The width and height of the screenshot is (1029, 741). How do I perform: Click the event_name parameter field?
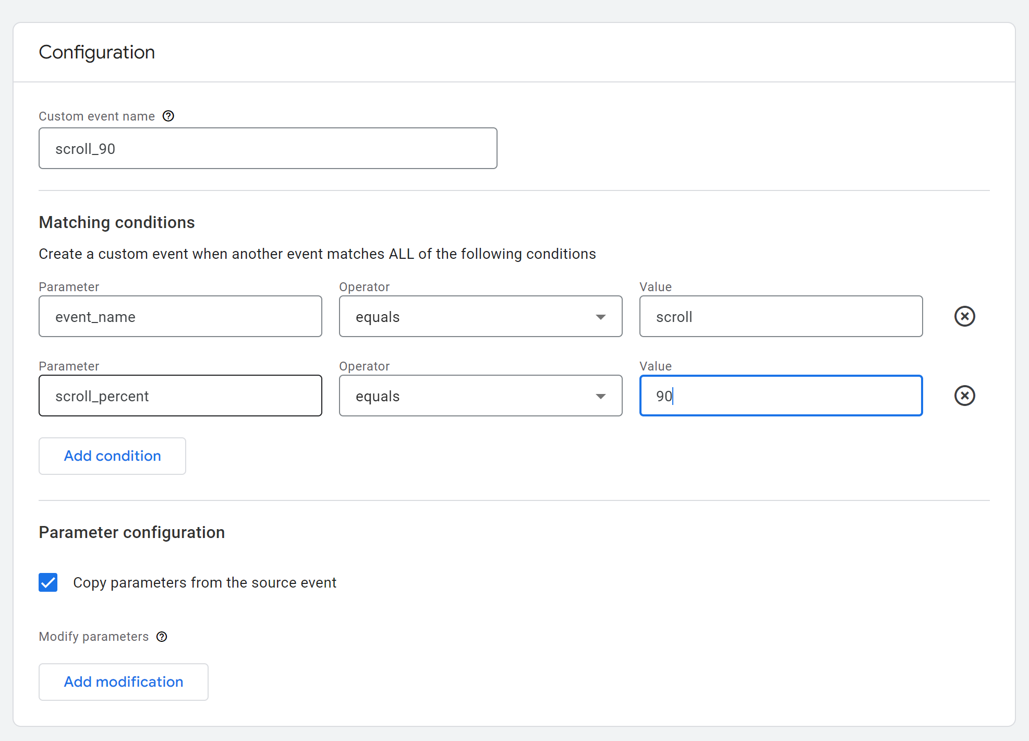coord(180,317)
